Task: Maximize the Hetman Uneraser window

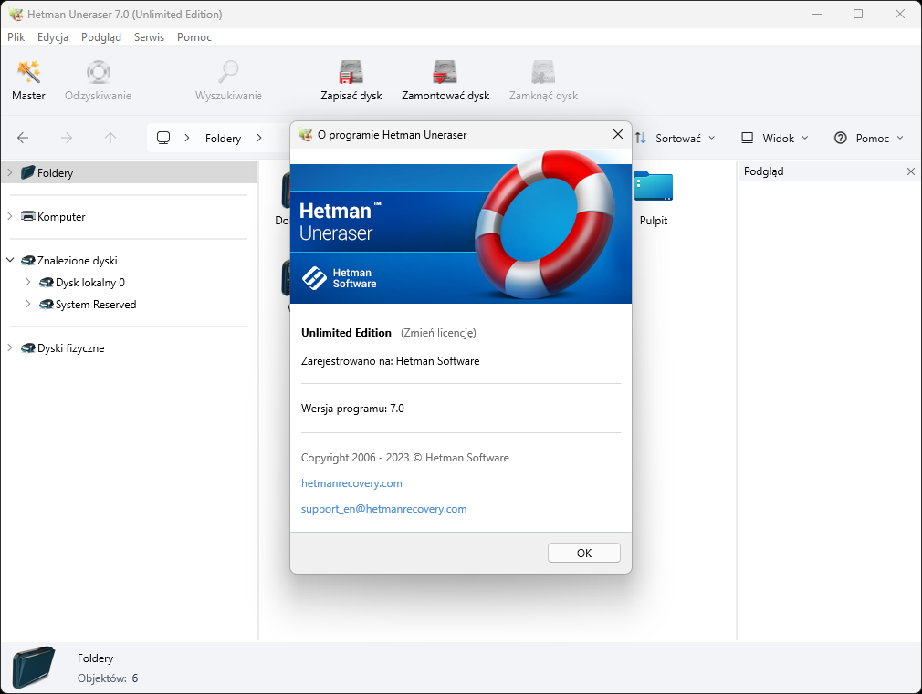Action: [858, 14]
